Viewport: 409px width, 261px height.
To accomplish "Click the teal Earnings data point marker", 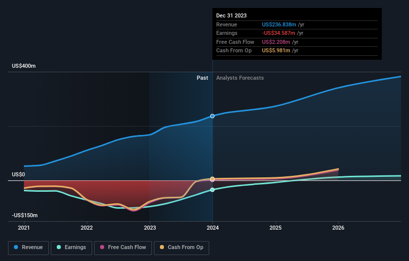I will tap(212, 190).
